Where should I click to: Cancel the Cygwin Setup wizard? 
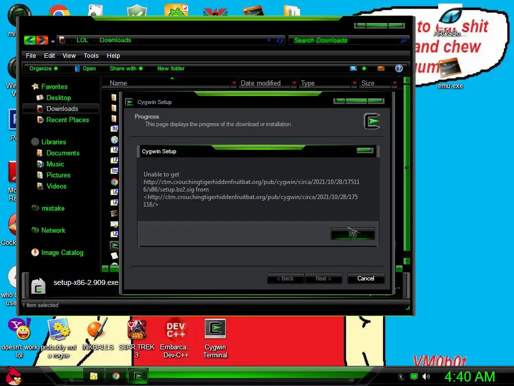[365, 278]
